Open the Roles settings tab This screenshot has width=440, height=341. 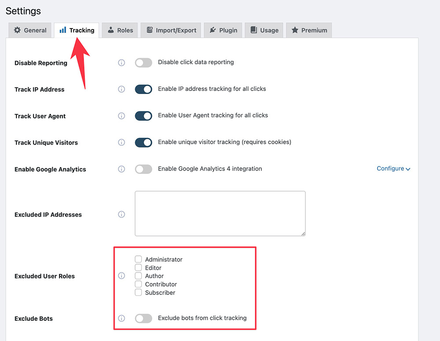[x=120, y=30]
